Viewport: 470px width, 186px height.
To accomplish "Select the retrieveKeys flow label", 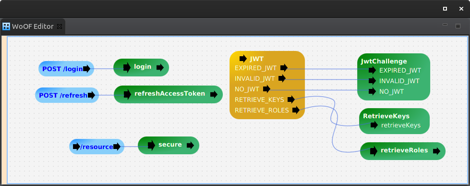I will (x=401, y=125).
